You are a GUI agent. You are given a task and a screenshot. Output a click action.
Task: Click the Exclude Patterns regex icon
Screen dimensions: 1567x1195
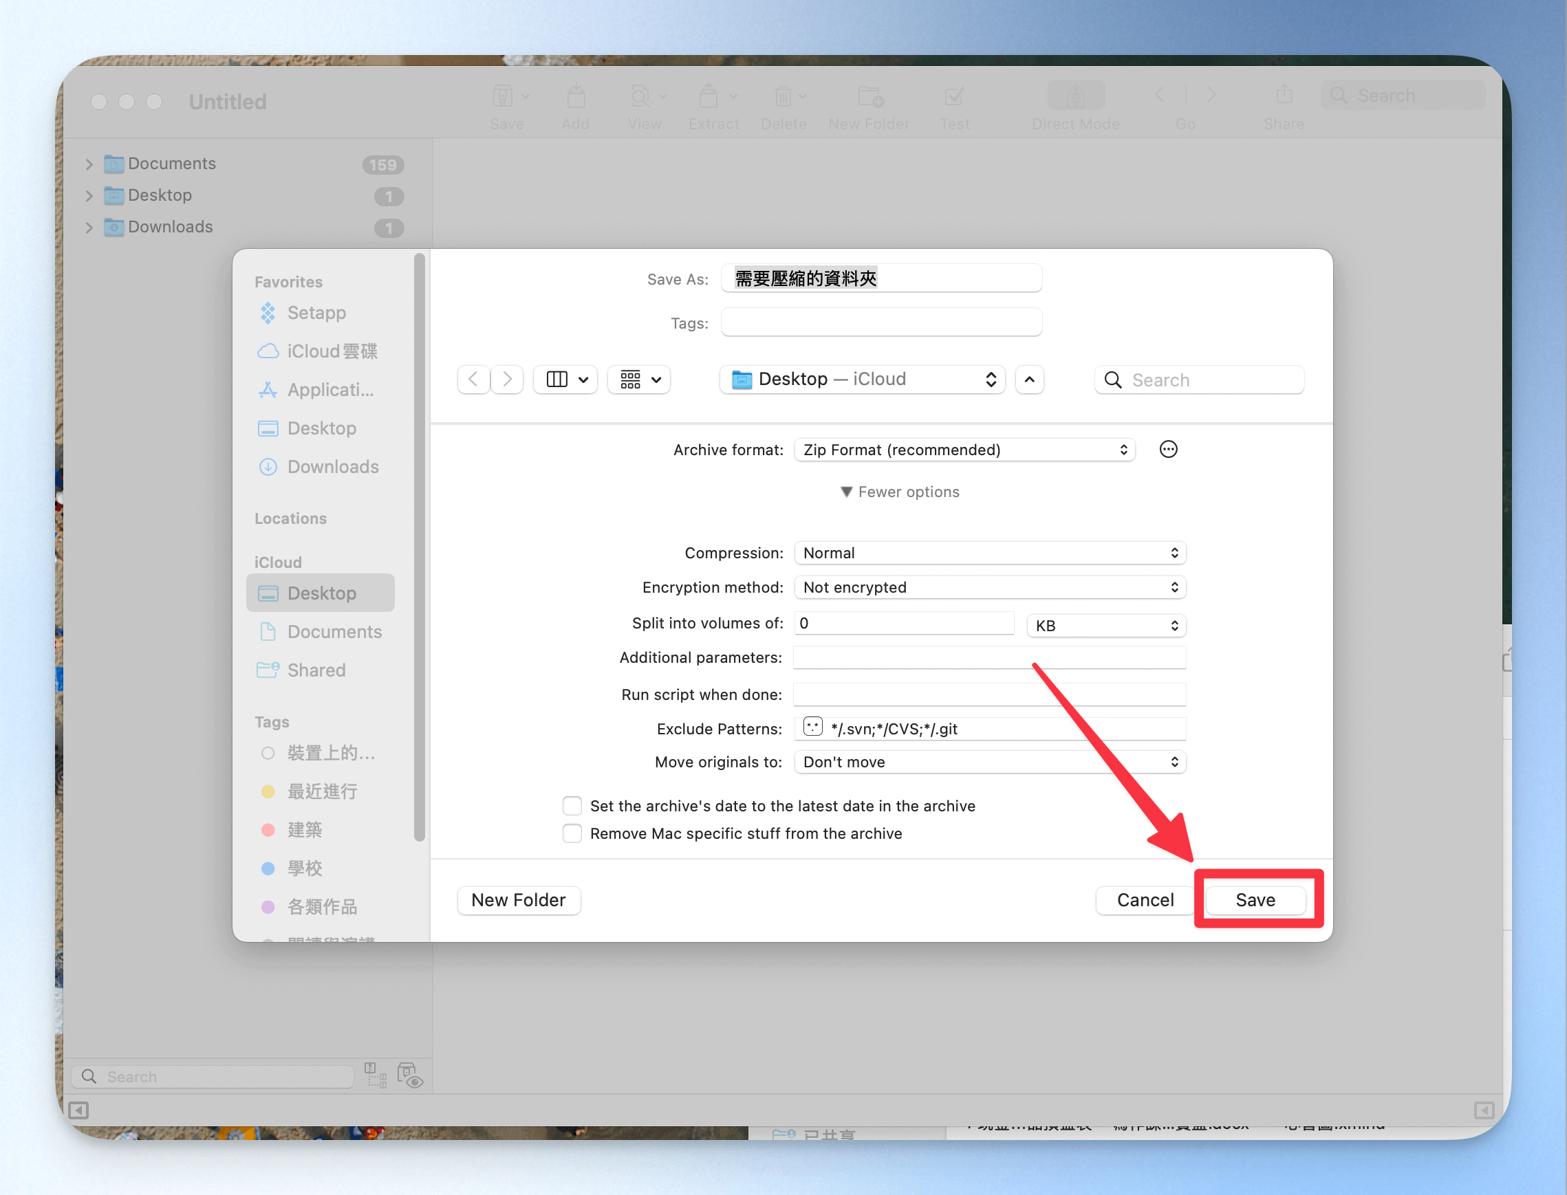[x=812, y=727]
